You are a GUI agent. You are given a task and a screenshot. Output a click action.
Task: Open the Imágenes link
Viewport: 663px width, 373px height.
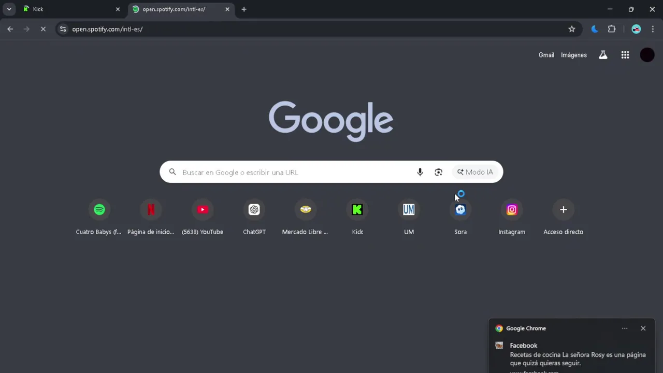click(x=574, y=55)
